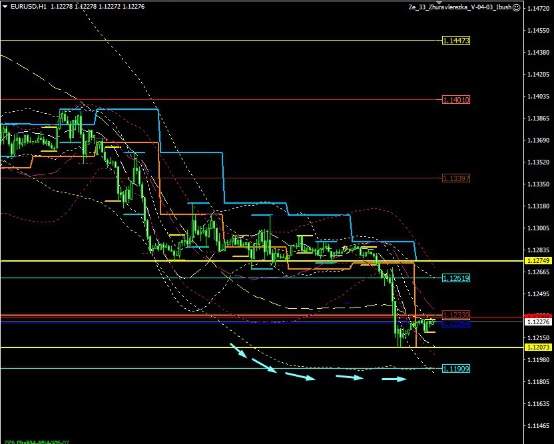Click the 1.12330 red level label
This screenshot has width=554, height=444.
[x=456, y=315]
